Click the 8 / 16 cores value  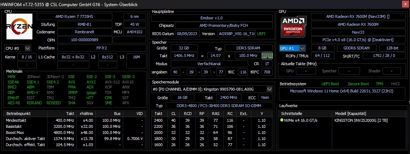(27, 57)
